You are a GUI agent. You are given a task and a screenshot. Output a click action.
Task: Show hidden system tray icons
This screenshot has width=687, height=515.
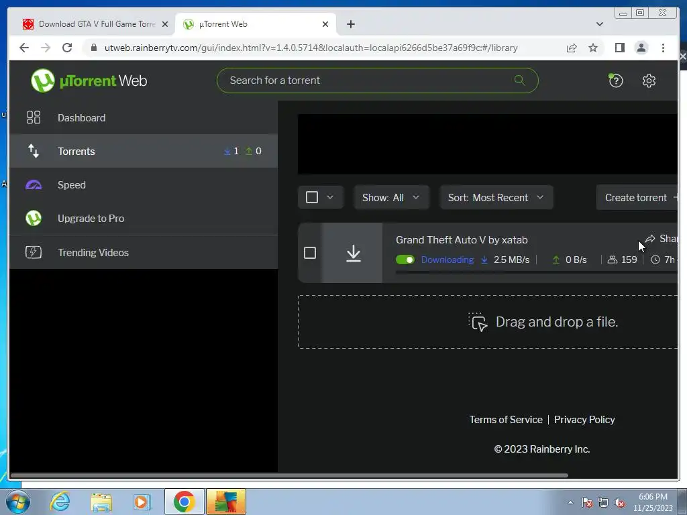(x=570, y=502)
